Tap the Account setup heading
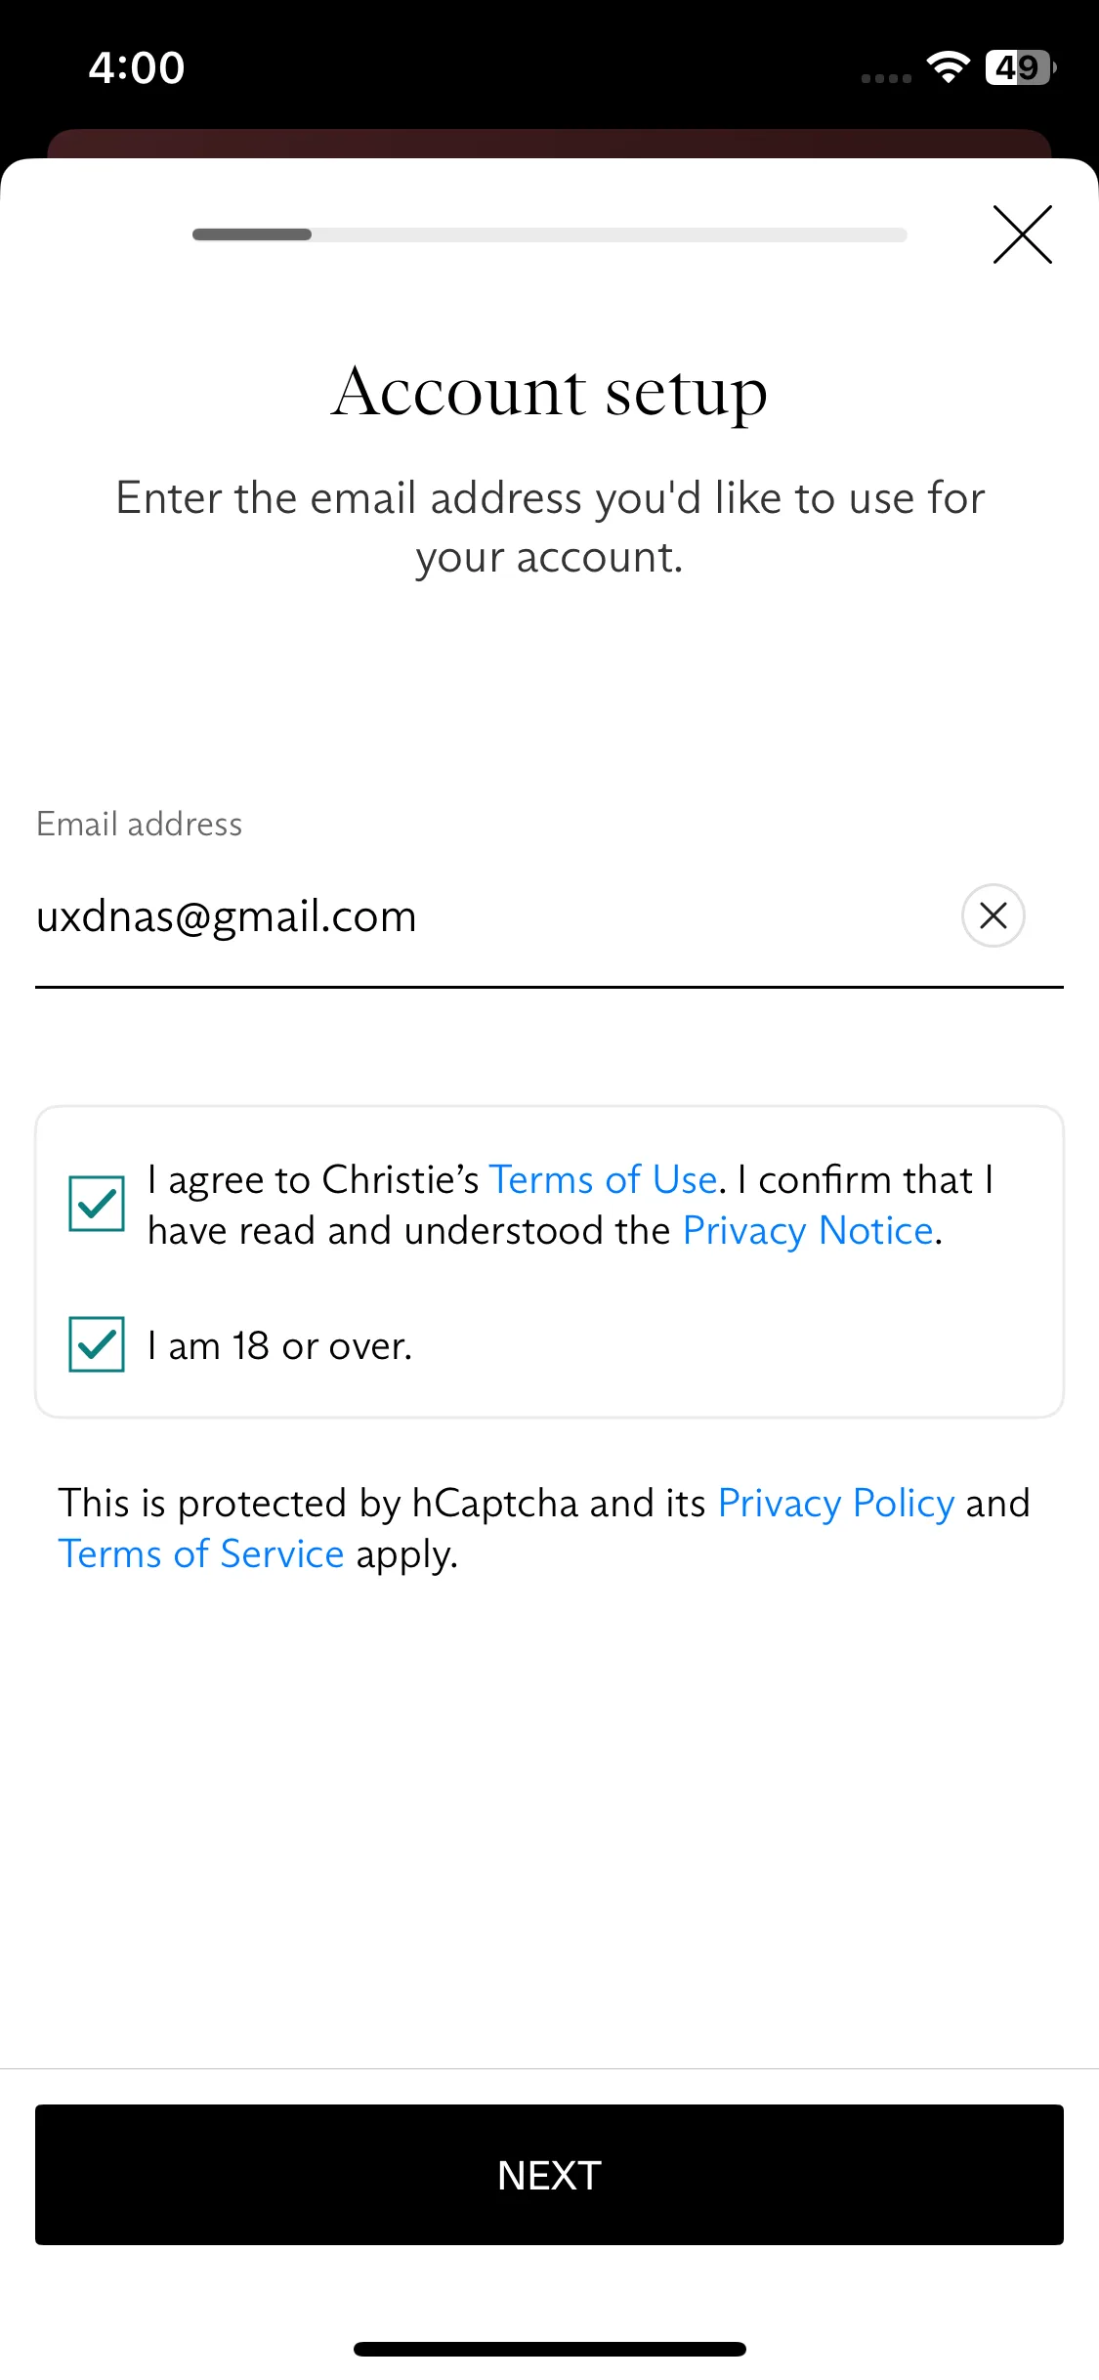Viewport: 1099px width, 2380px height. point(549,393)
